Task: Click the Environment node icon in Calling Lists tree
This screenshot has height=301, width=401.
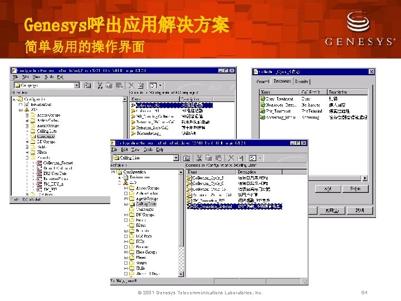Action: 126,177
